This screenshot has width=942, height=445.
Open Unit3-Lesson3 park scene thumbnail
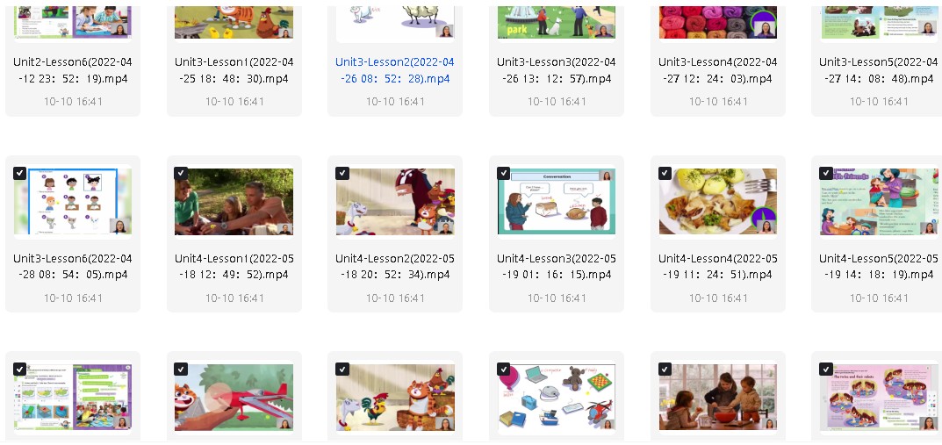pyautogui.click(x=557, y=22)
